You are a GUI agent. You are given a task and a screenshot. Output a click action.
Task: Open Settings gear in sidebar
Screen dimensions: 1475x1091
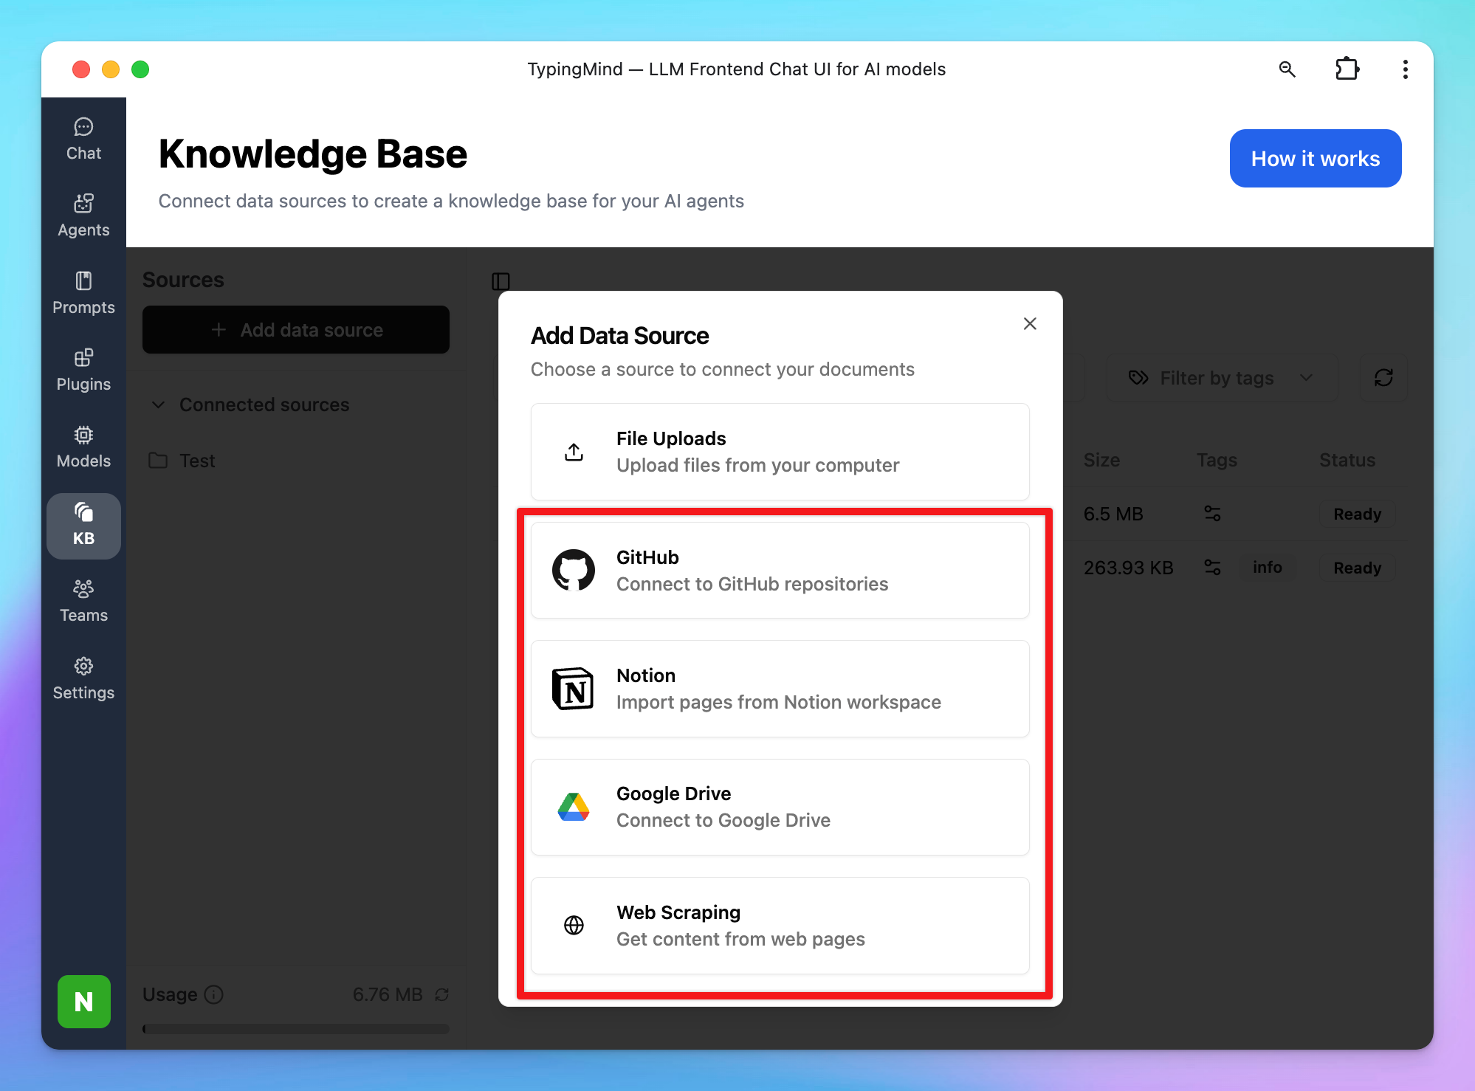[x=83, y=678]
